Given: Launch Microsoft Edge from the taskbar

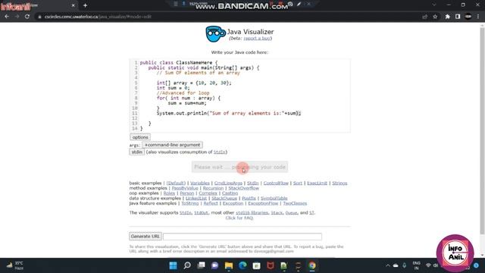Looking at the screenshot, I should (242, 265).
